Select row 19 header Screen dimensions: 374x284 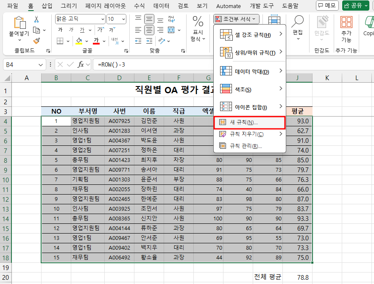point(6,268)
